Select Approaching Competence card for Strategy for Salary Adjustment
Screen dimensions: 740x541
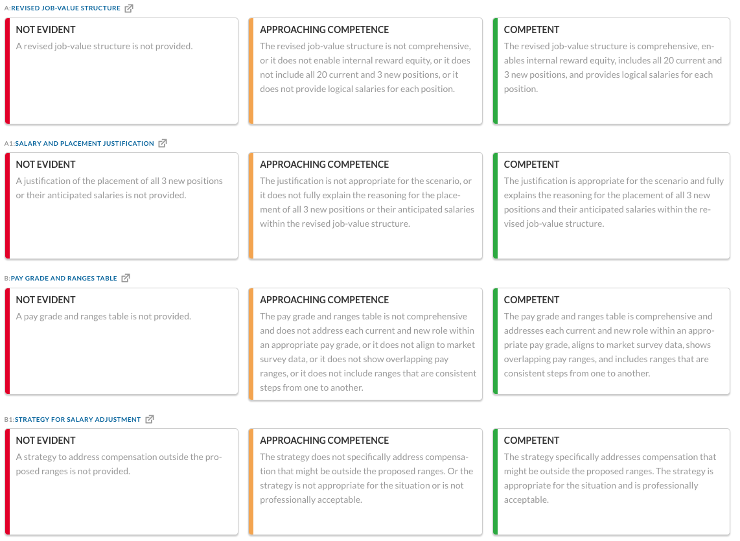(365, 482)
